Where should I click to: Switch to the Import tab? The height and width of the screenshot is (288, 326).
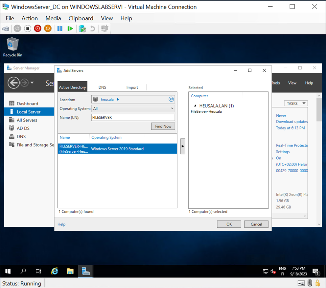(x=132, y=87)
